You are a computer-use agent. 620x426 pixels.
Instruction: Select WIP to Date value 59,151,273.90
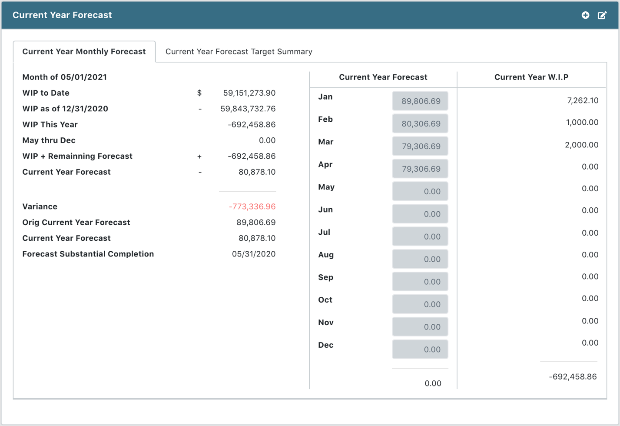pyautogui.click(x=249, y=93)
